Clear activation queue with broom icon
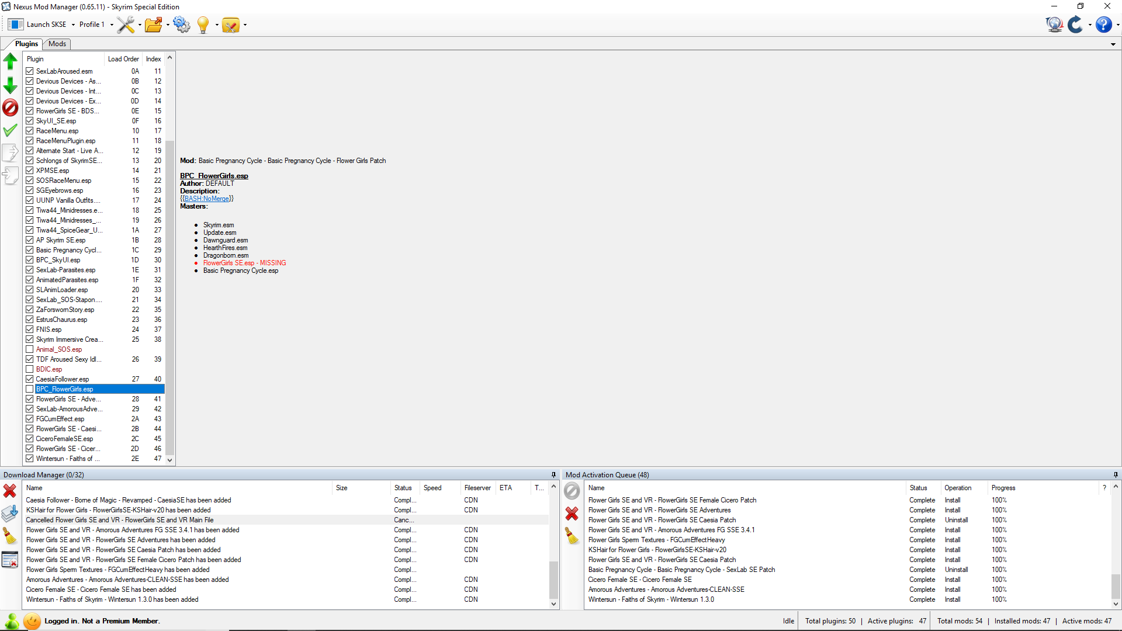Screen dimensions: 1122x631 pyautogui.click(x=572, y=536)
